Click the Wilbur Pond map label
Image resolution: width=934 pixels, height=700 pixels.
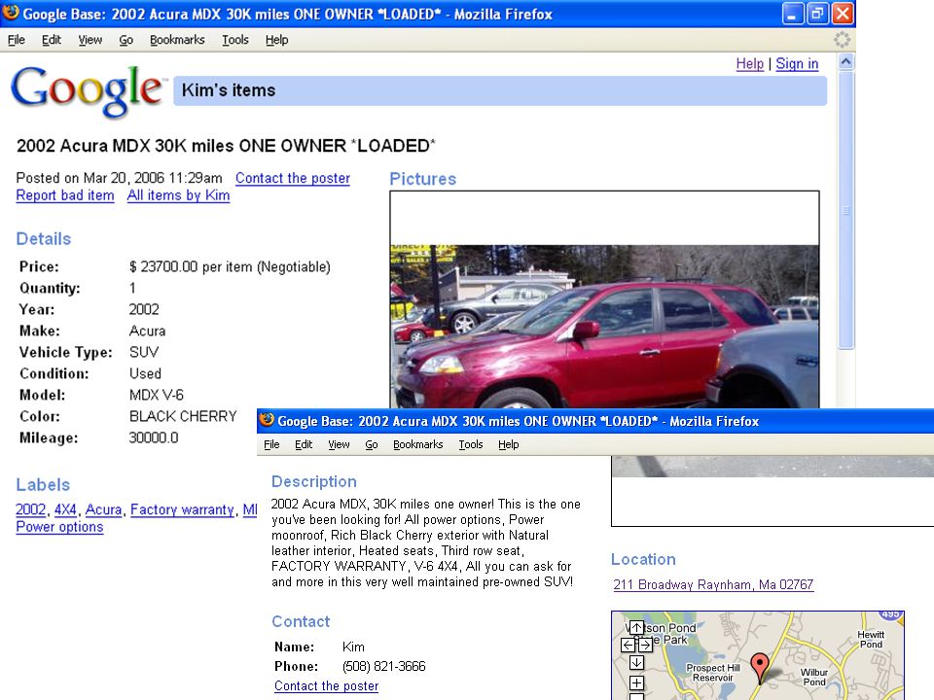pyautogui.click(x=813, y=677)
